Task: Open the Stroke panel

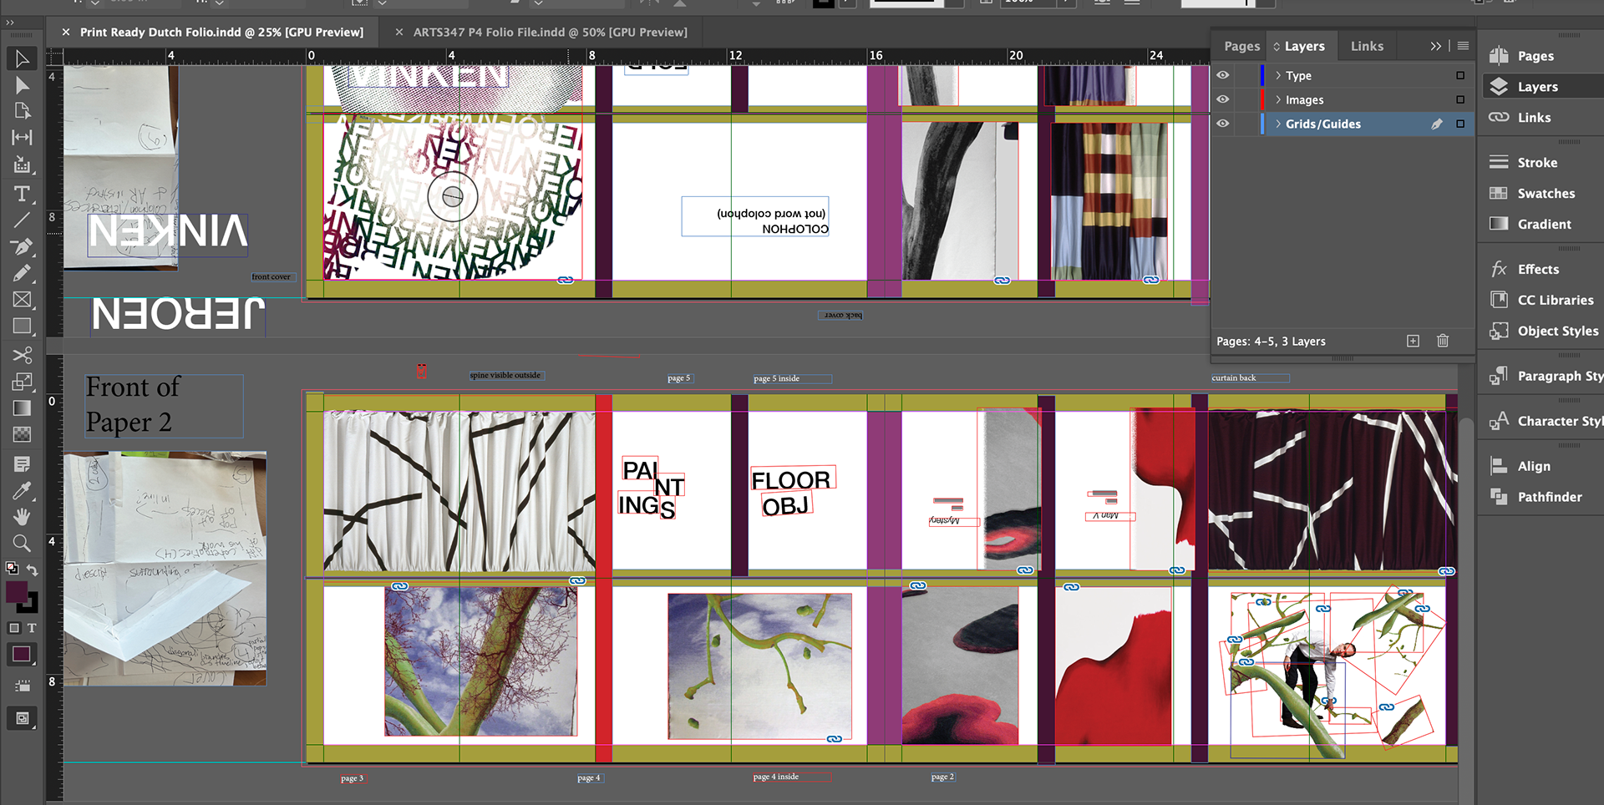Action: pyautogui.click(x=1537, y=163)
